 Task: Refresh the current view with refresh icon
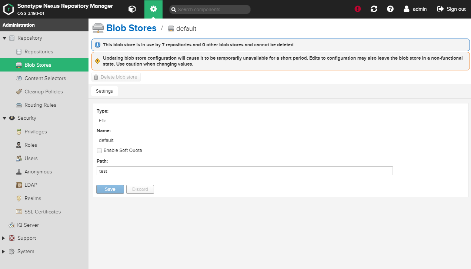(374, 9)
